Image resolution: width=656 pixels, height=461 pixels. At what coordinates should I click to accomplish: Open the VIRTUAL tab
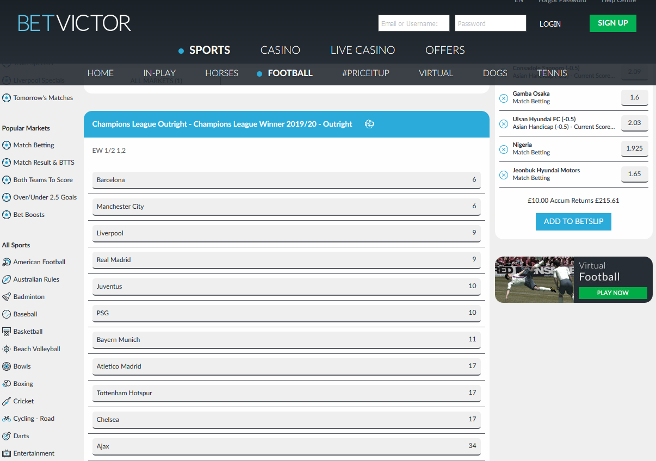click(436, 73)
